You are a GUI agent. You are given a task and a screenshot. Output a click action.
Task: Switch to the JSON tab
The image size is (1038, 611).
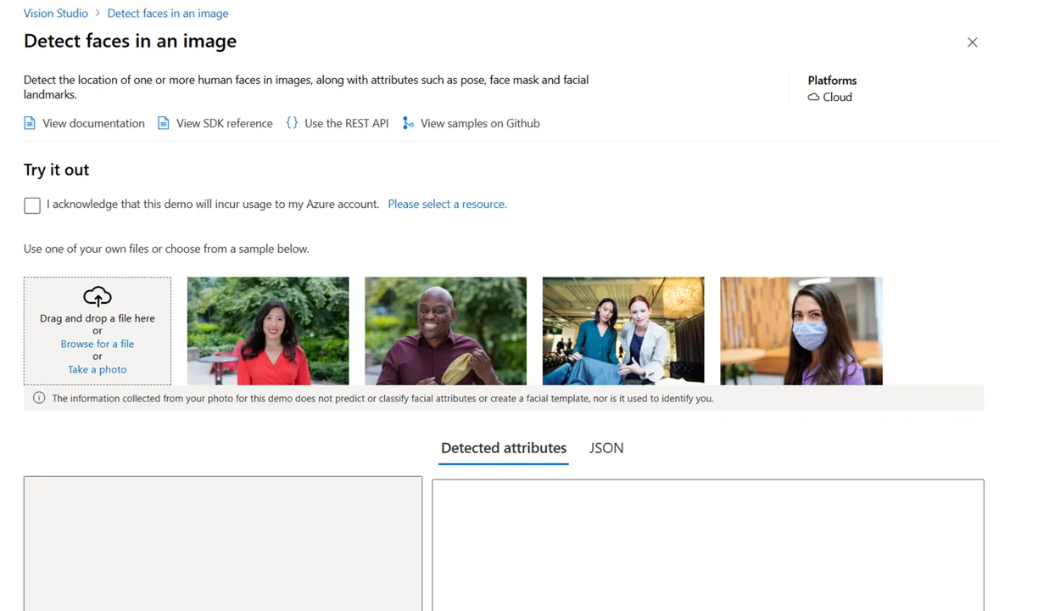[x=606, y=448]
